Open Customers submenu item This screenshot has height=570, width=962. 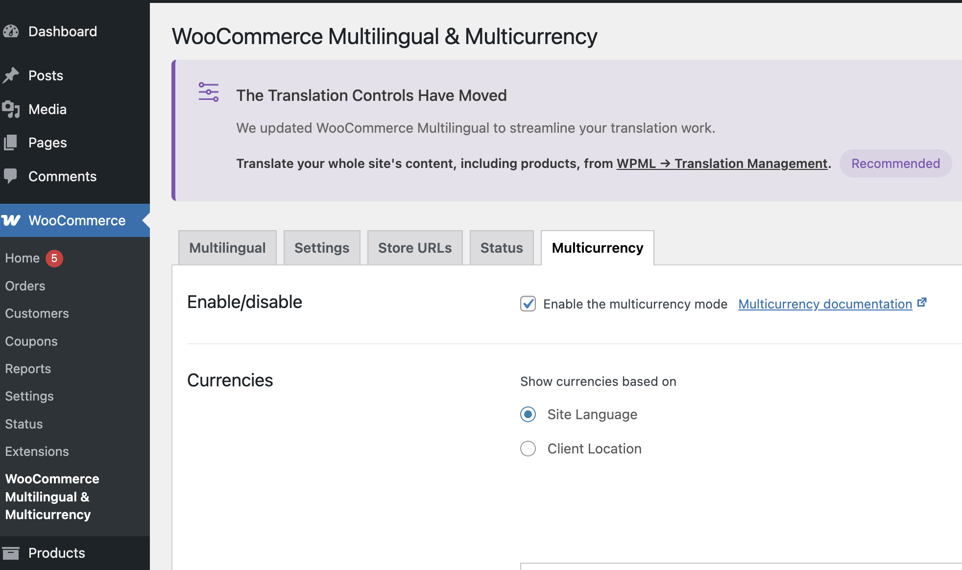(x=37, y=313)
